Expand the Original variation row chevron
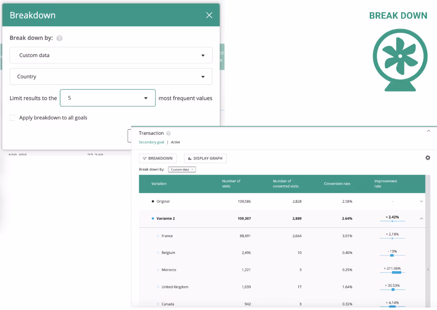The image size is (437, 310). click(422, 201)
